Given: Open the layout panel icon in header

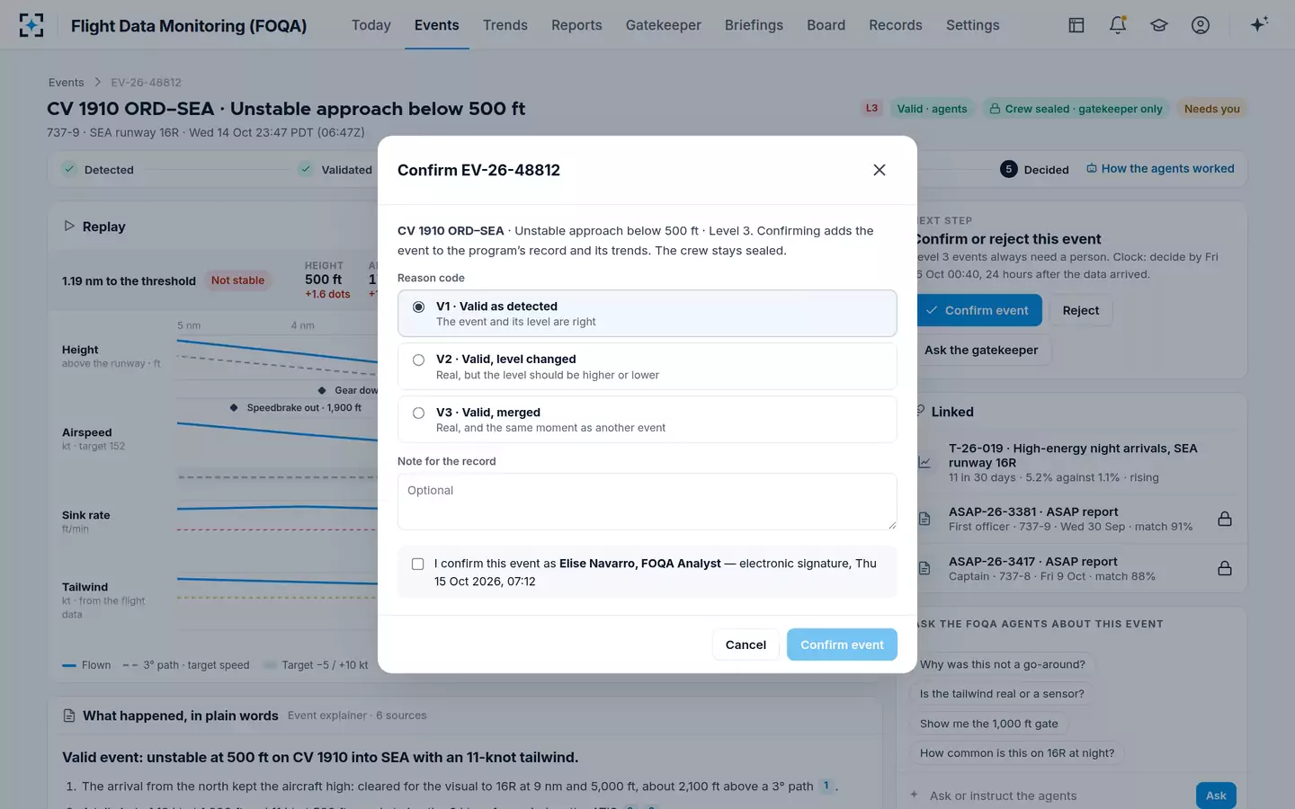Looking at the screenshot, I should [1076, 25].
